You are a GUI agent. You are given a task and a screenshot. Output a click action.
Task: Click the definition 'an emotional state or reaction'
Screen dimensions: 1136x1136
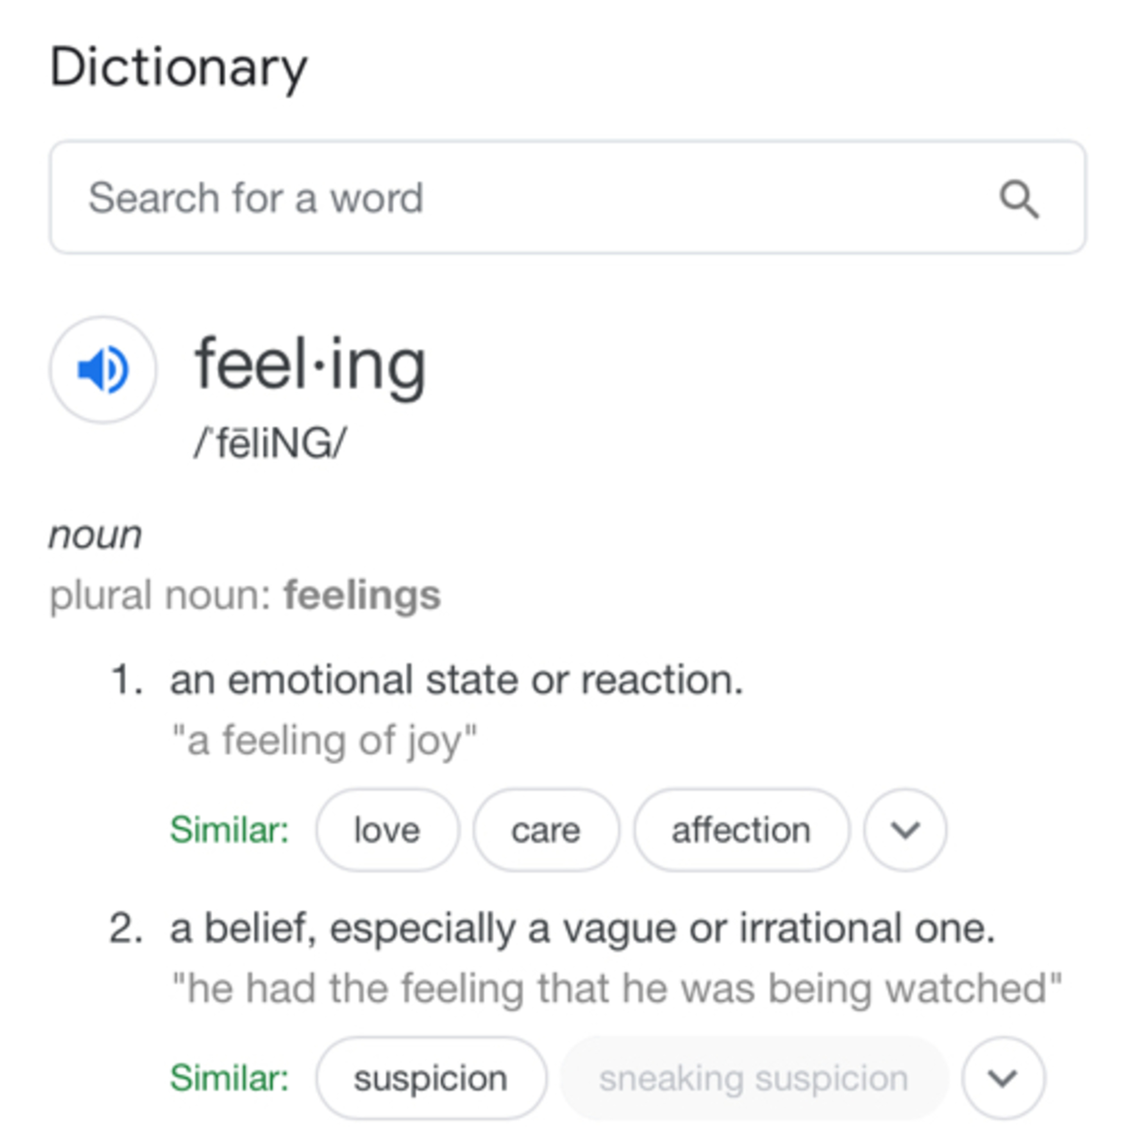[456, 681]
